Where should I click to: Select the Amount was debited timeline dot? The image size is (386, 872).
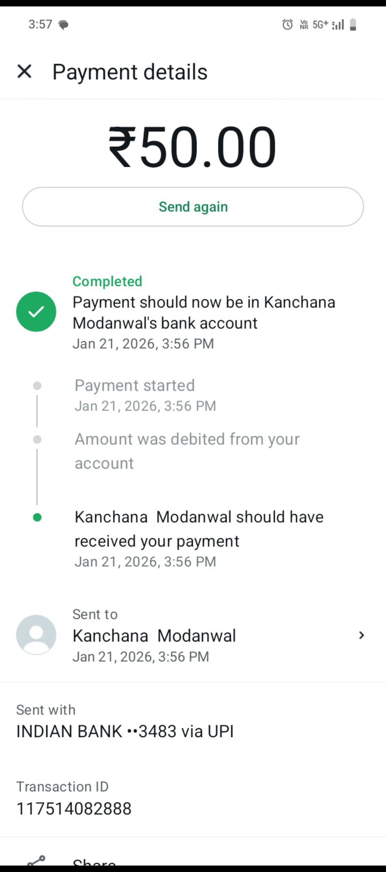tap(37, 439)
